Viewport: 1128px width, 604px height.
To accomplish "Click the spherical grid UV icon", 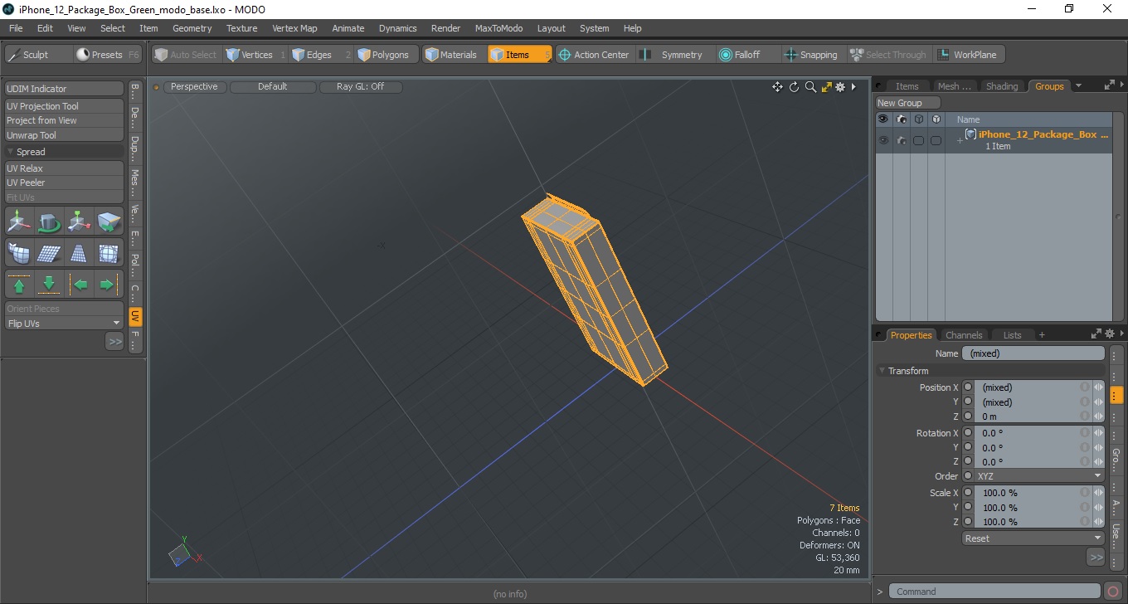I will tap(109, 253).
